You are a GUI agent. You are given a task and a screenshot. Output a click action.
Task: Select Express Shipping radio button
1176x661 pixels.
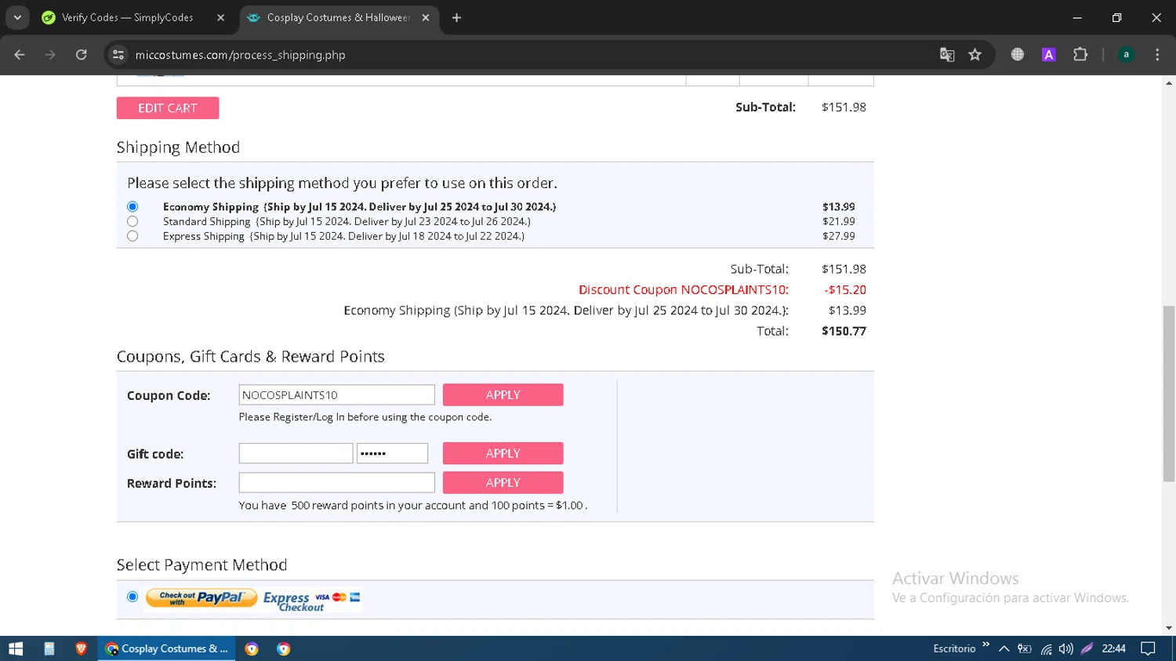click(x=132, y=236)
